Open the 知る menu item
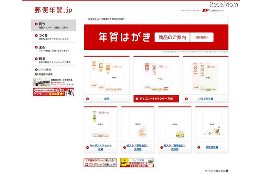 tap(53, 60)
